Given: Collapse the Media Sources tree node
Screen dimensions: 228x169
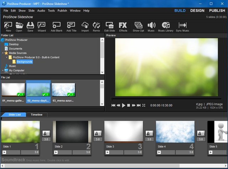Looking at the screenshot, I should [x=3, y=53].
